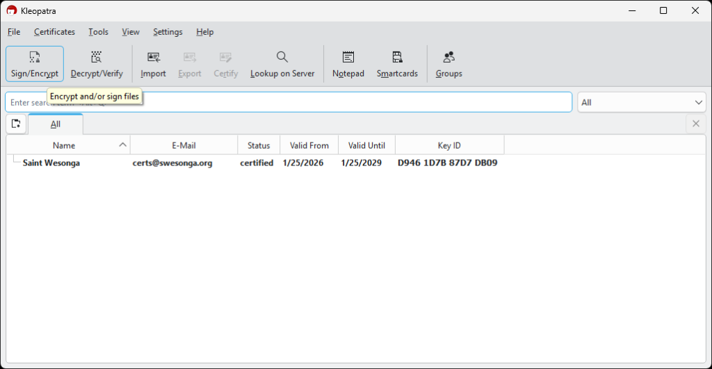Click the Key ID column header

pyautogui.click(x=449, y=145)
